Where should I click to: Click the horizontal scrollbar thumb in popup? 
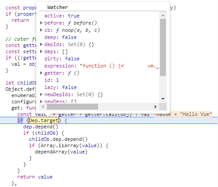[72, 107]
